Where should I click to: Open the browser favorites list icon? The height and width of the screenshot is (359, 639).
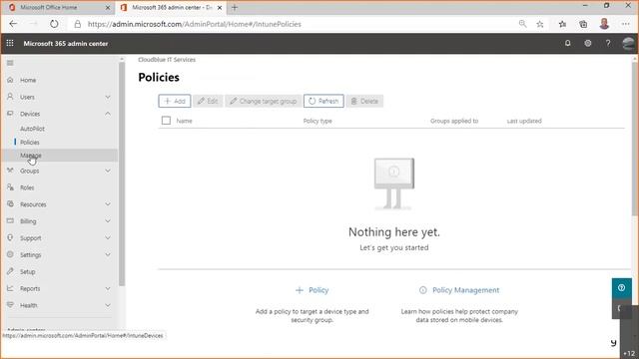tap(562, 24)
